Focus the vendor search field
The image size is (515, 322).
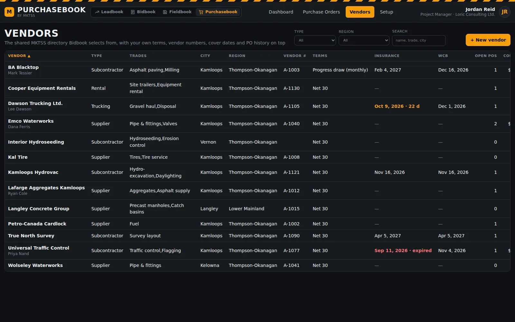(419, 40)
